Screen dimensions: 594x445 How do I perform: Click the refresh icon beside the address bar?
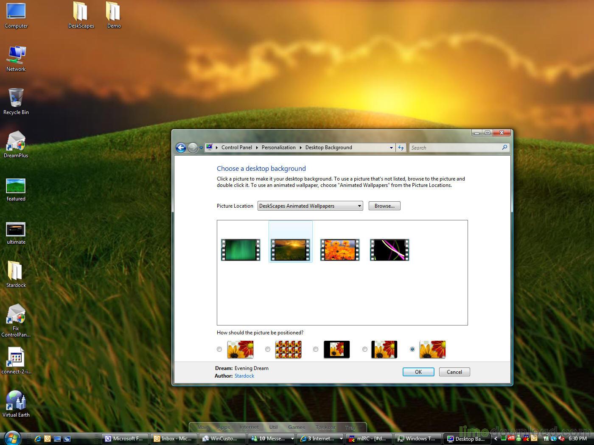point(401,147)
